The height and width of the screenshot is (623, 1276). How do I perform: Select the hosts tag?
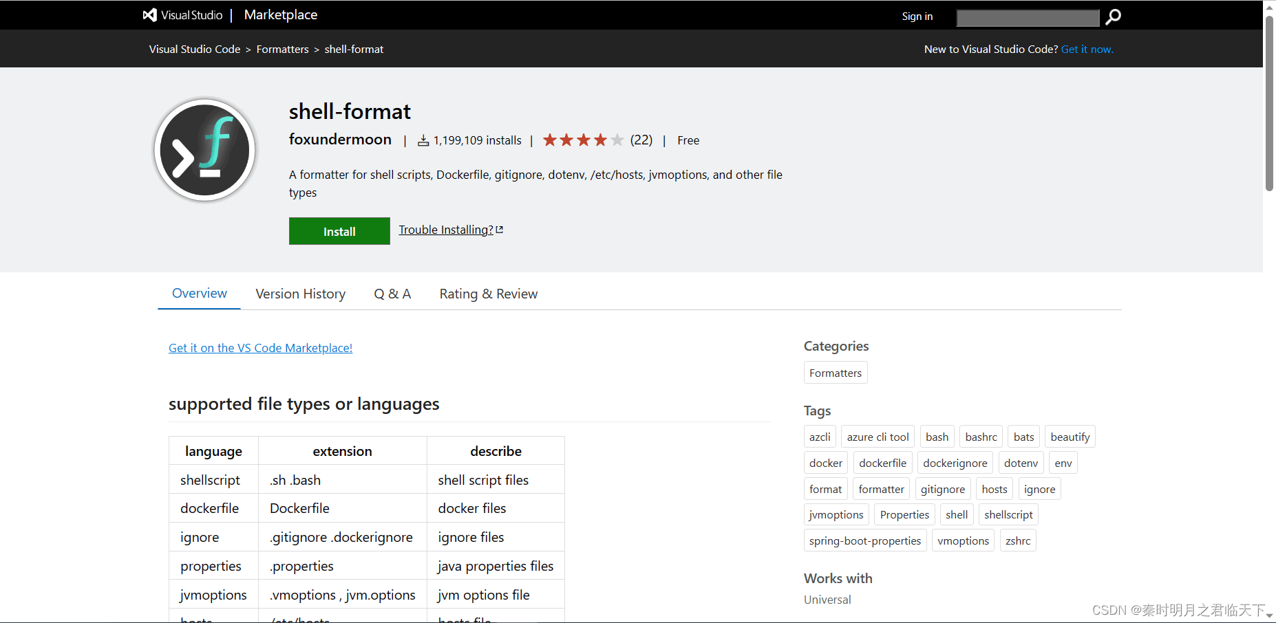click(x=995, y=489)
